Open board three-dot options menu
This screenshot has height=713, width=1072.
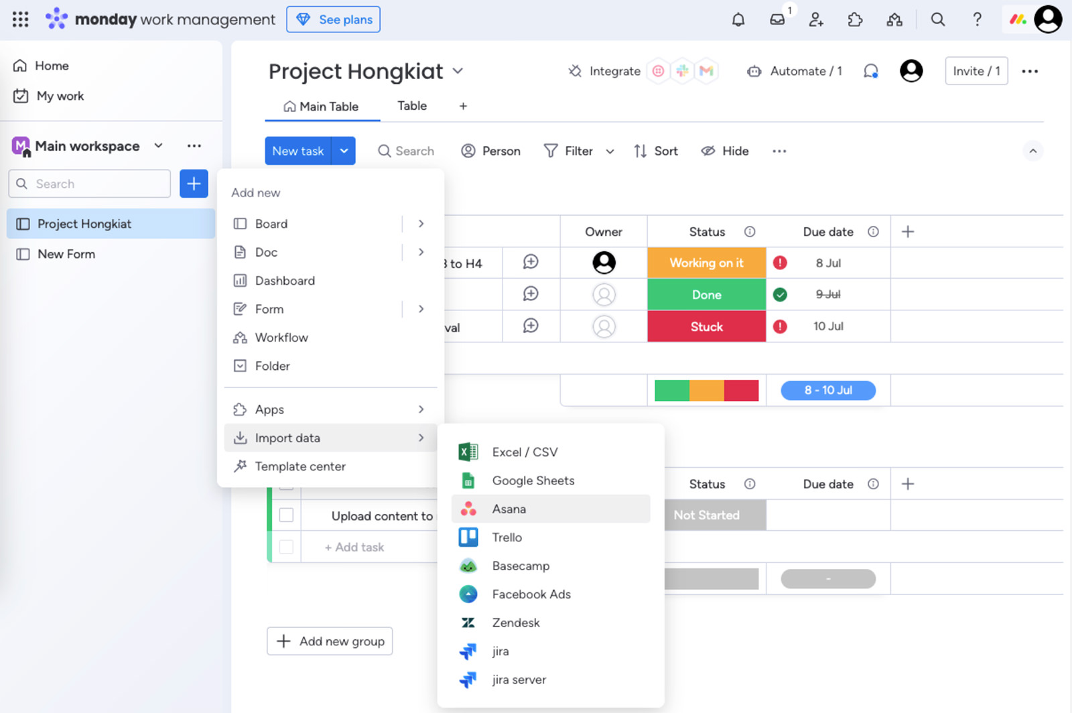(x=1030, y=71)
